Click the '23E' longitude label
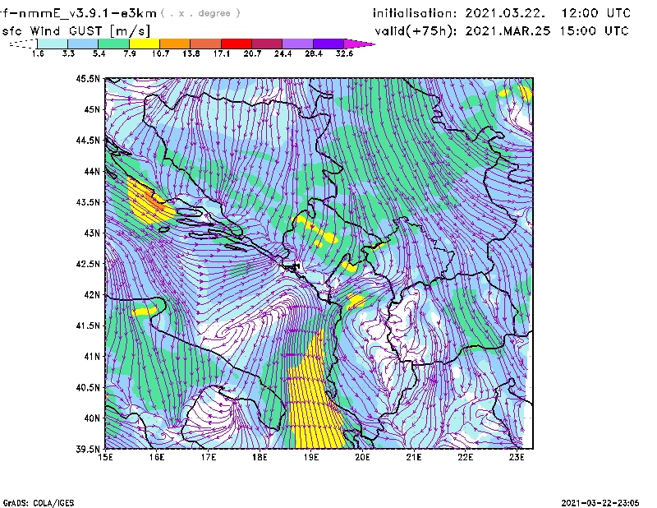This screenshot has width=657, height=508. coord(517,457)
